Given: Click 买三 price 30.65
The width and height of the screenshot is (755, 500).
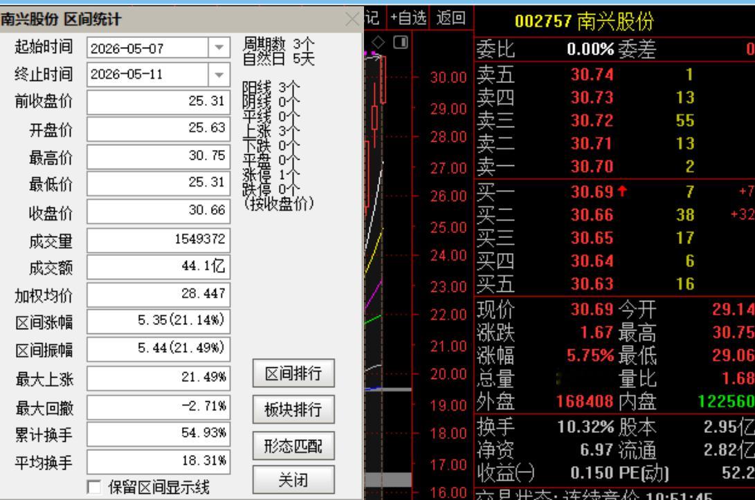Looking at the screenshot, I should (592, 238).
